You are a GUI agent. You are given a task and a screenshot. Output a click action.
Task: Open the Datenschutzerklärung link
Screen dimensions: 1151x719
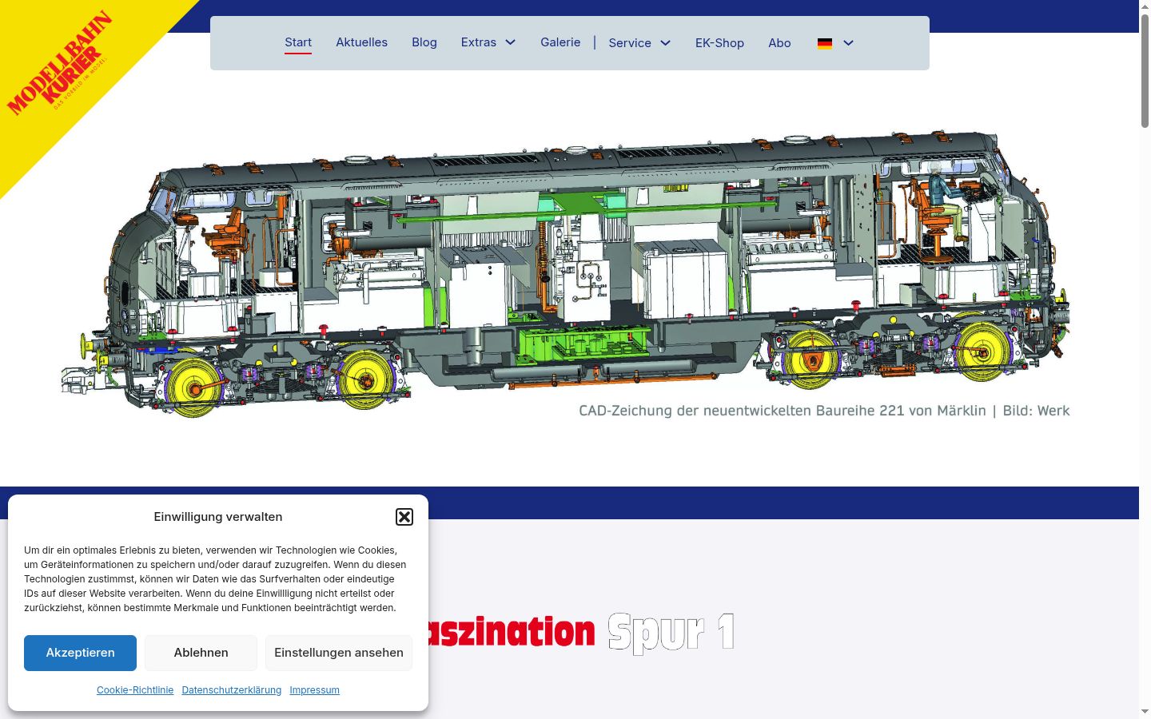coord(232,690)
